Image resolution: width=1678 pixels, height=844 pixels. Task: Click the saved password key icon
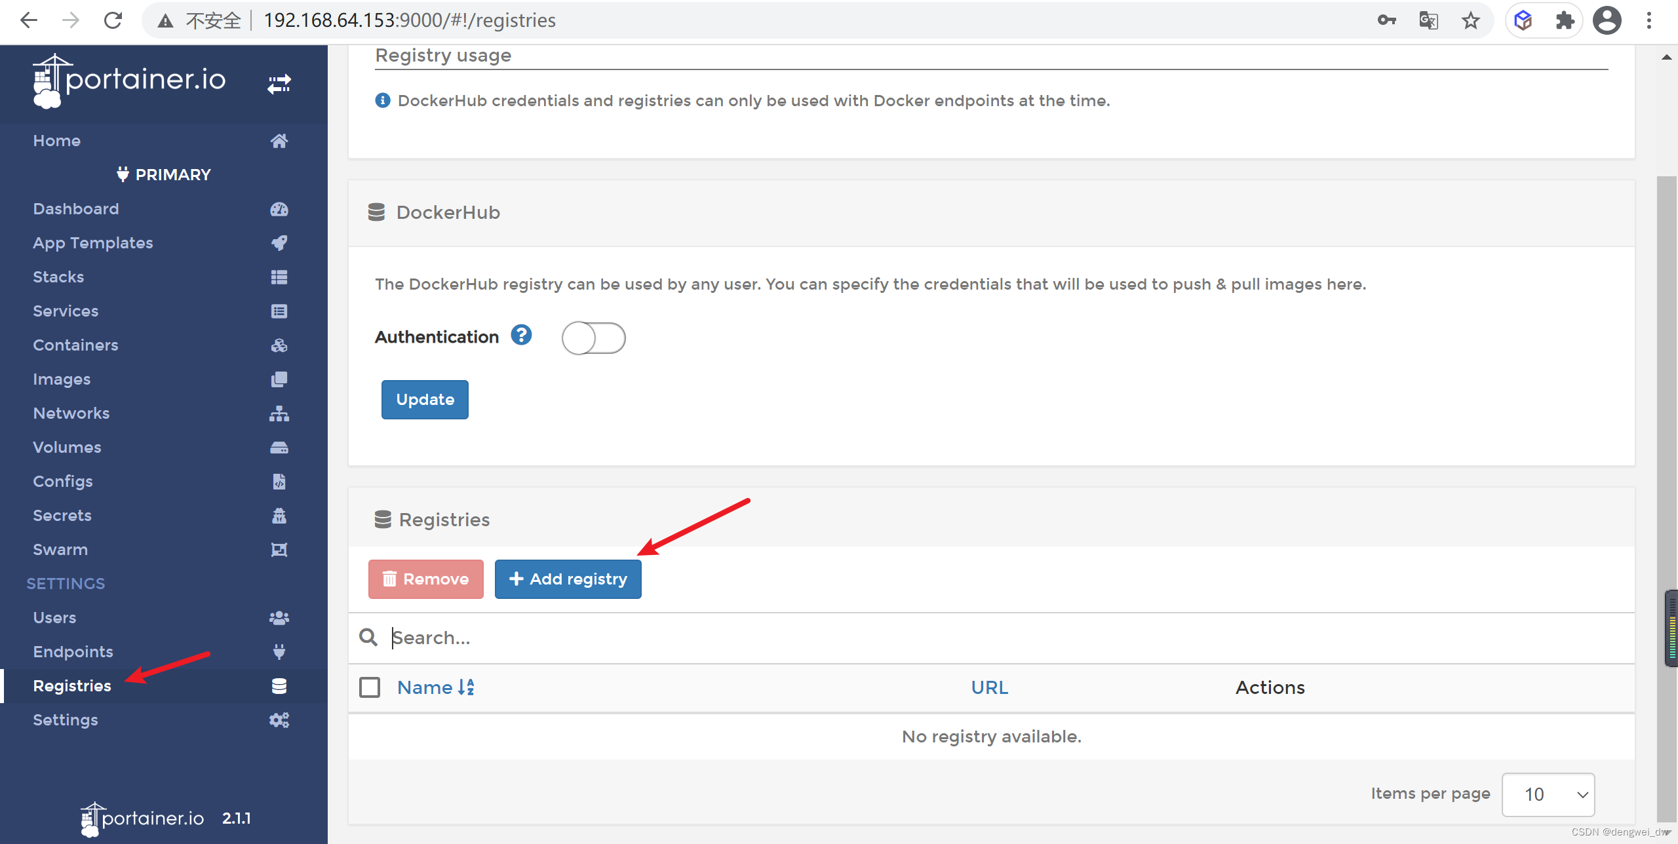1386,20
